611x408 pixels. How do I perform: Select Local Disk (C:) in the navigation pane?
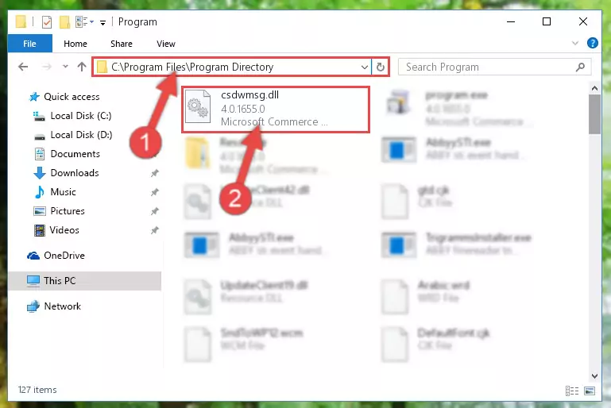click(x=81, y=116)
